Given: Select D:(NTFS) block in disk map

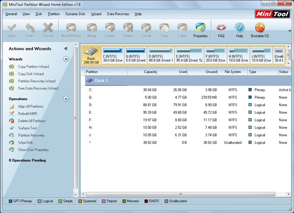Looking at the screenshot, I should (161, 55).
